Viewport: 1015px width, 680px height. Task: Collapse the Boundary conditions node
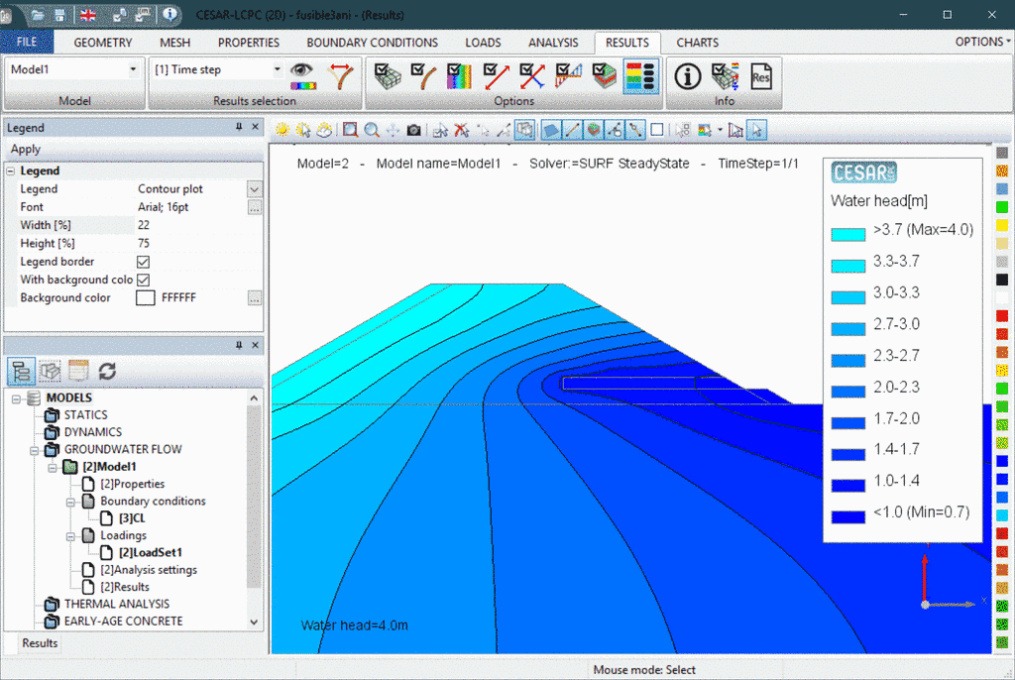coord(70,502)
